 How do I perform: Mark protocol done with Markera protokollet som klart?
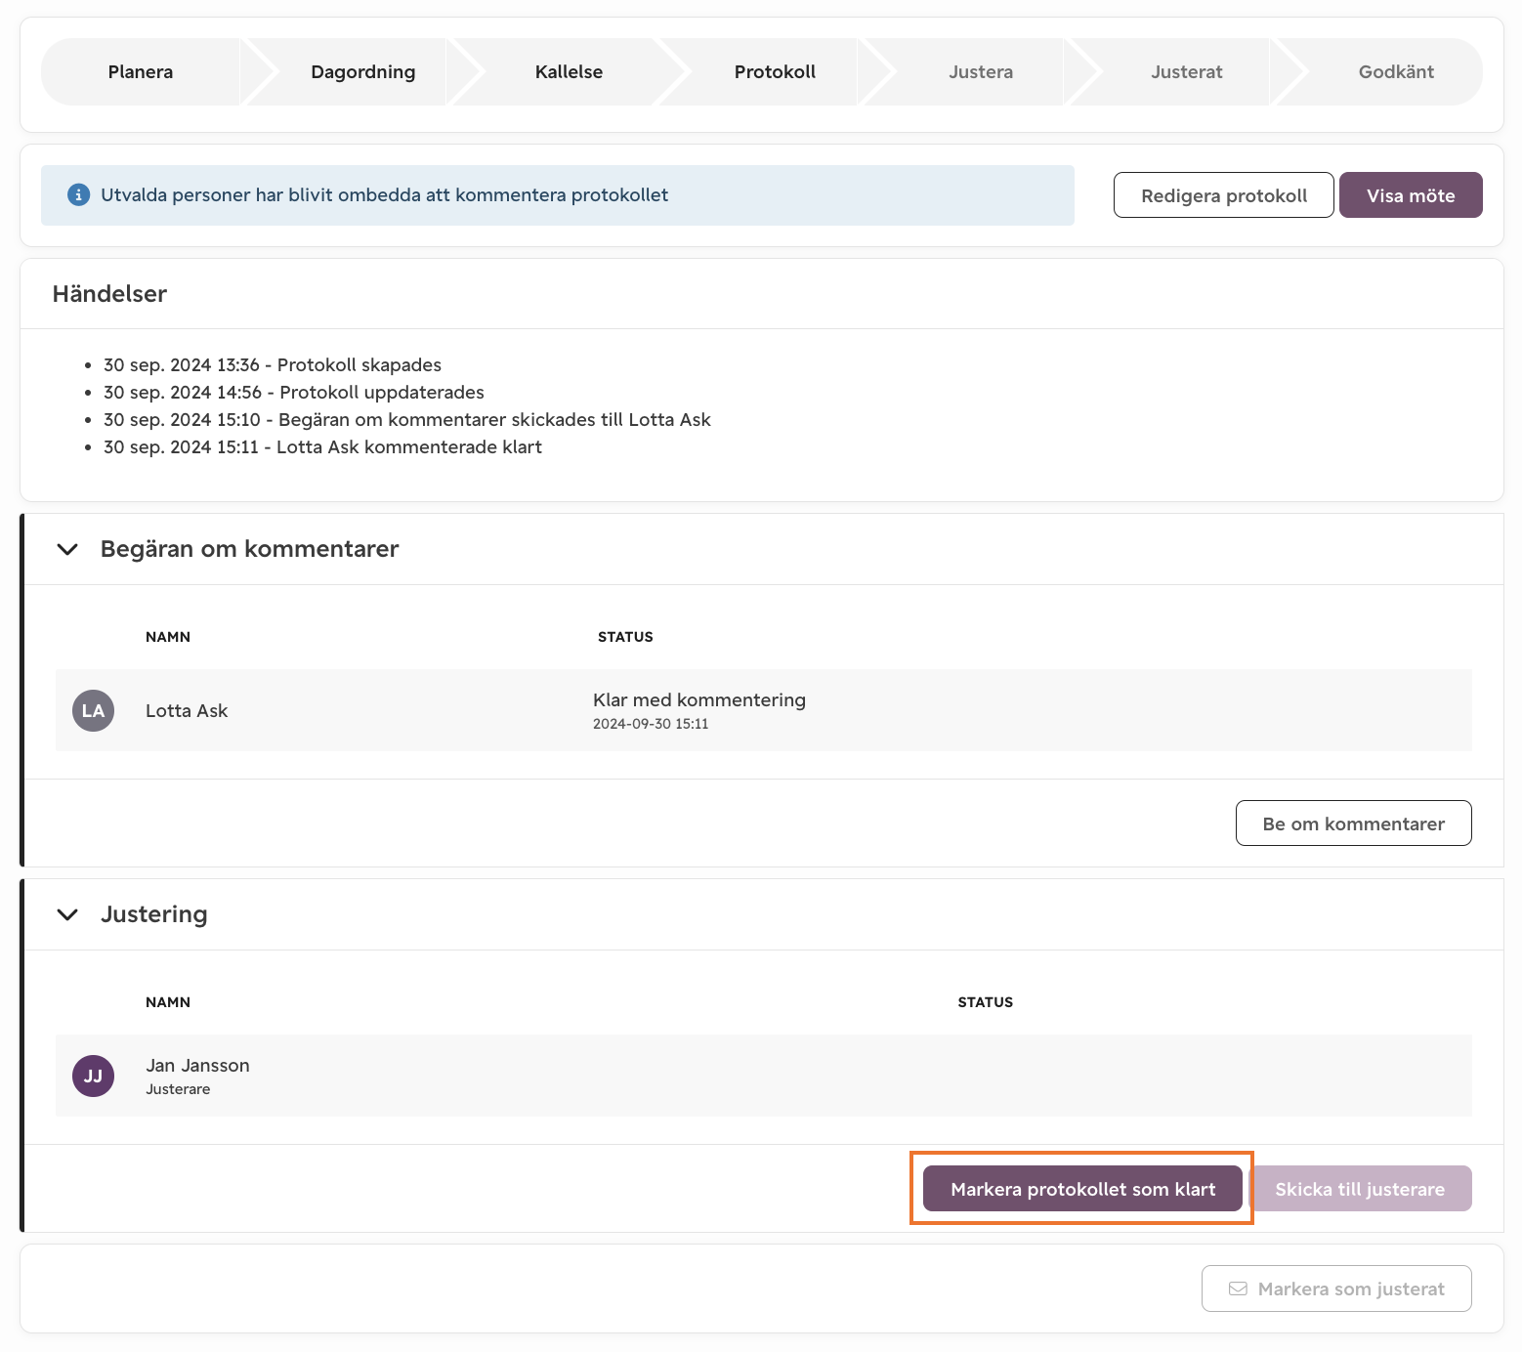(1082, 1189)
